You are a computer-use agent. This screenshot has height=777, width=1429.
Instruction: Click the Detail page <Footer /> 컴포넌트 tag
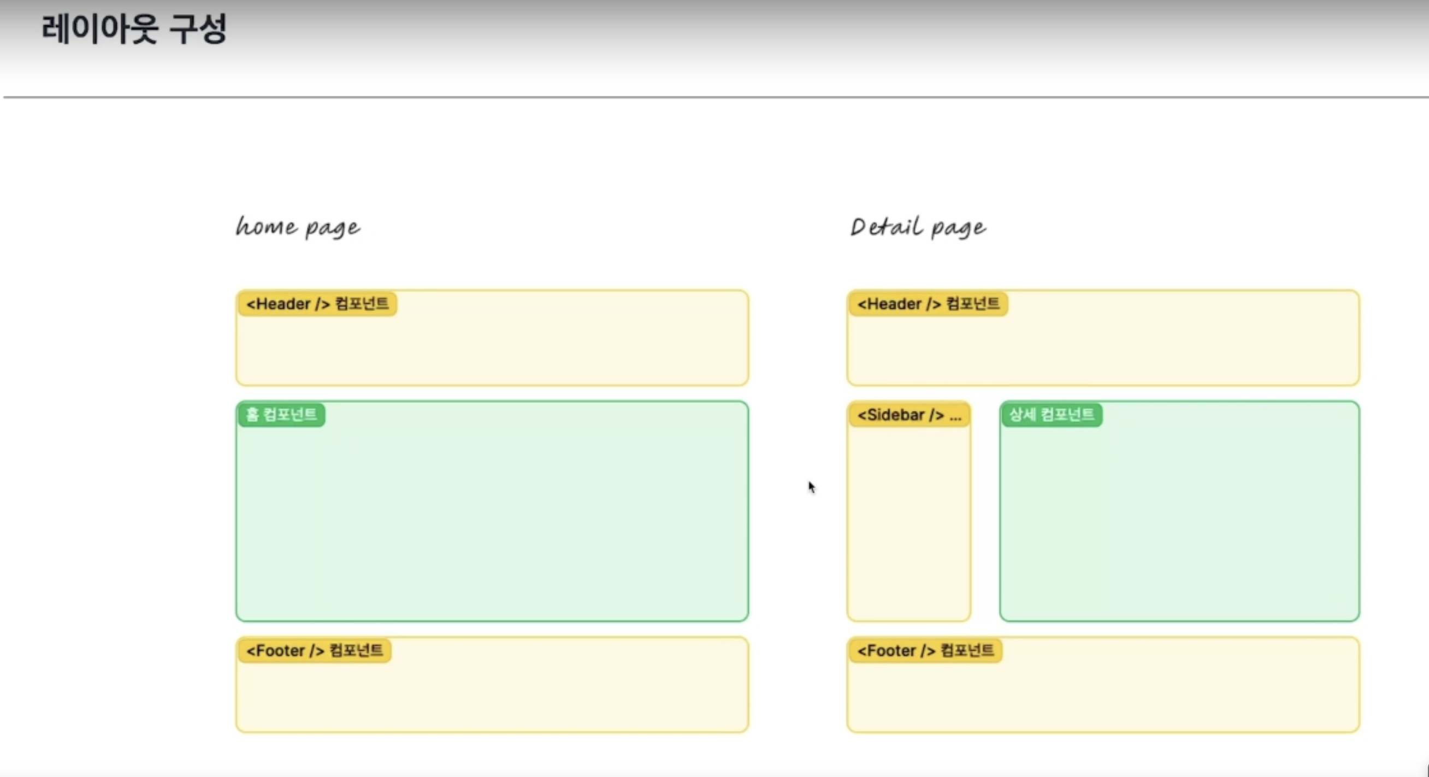click(x=925, y=650)
